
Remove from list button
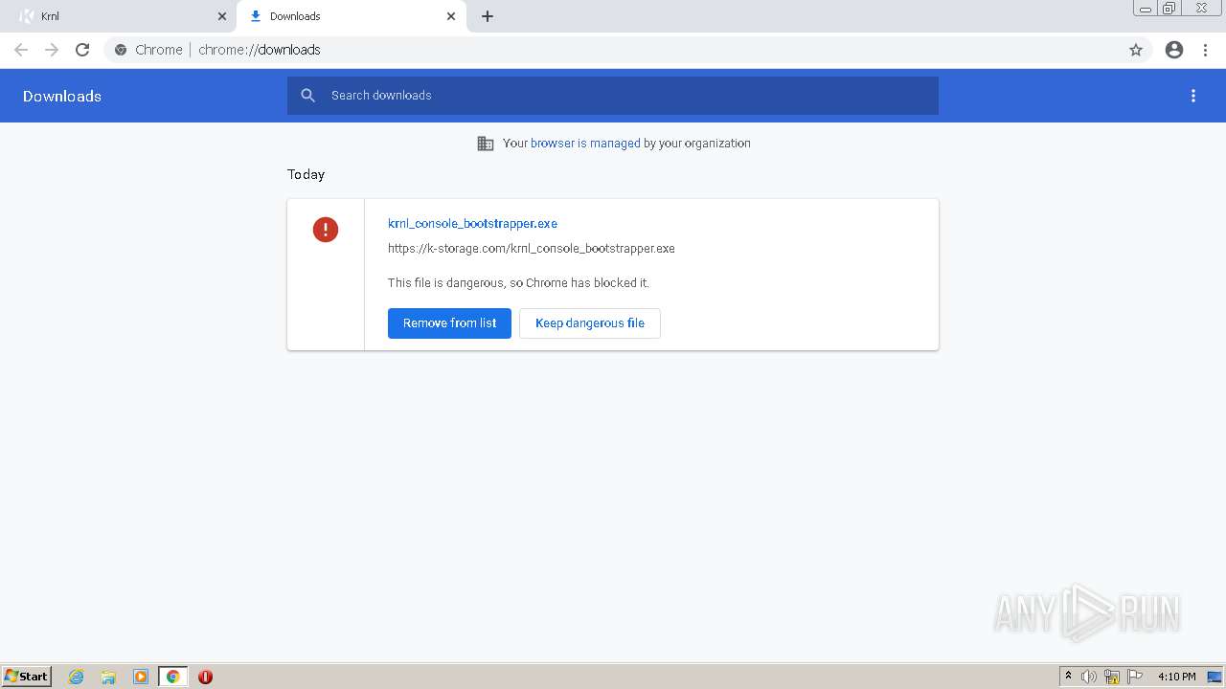click(x=449, y=323)
